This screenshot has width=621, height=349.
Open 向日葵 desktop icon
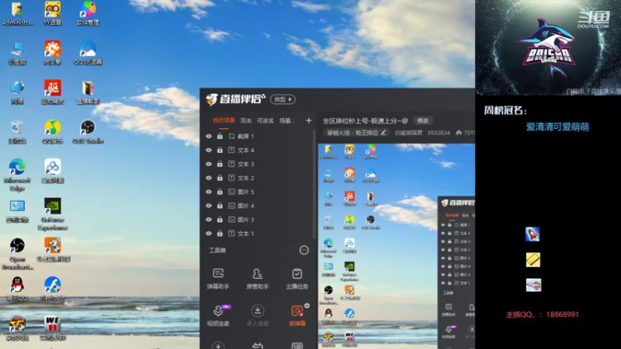[52, 53]
